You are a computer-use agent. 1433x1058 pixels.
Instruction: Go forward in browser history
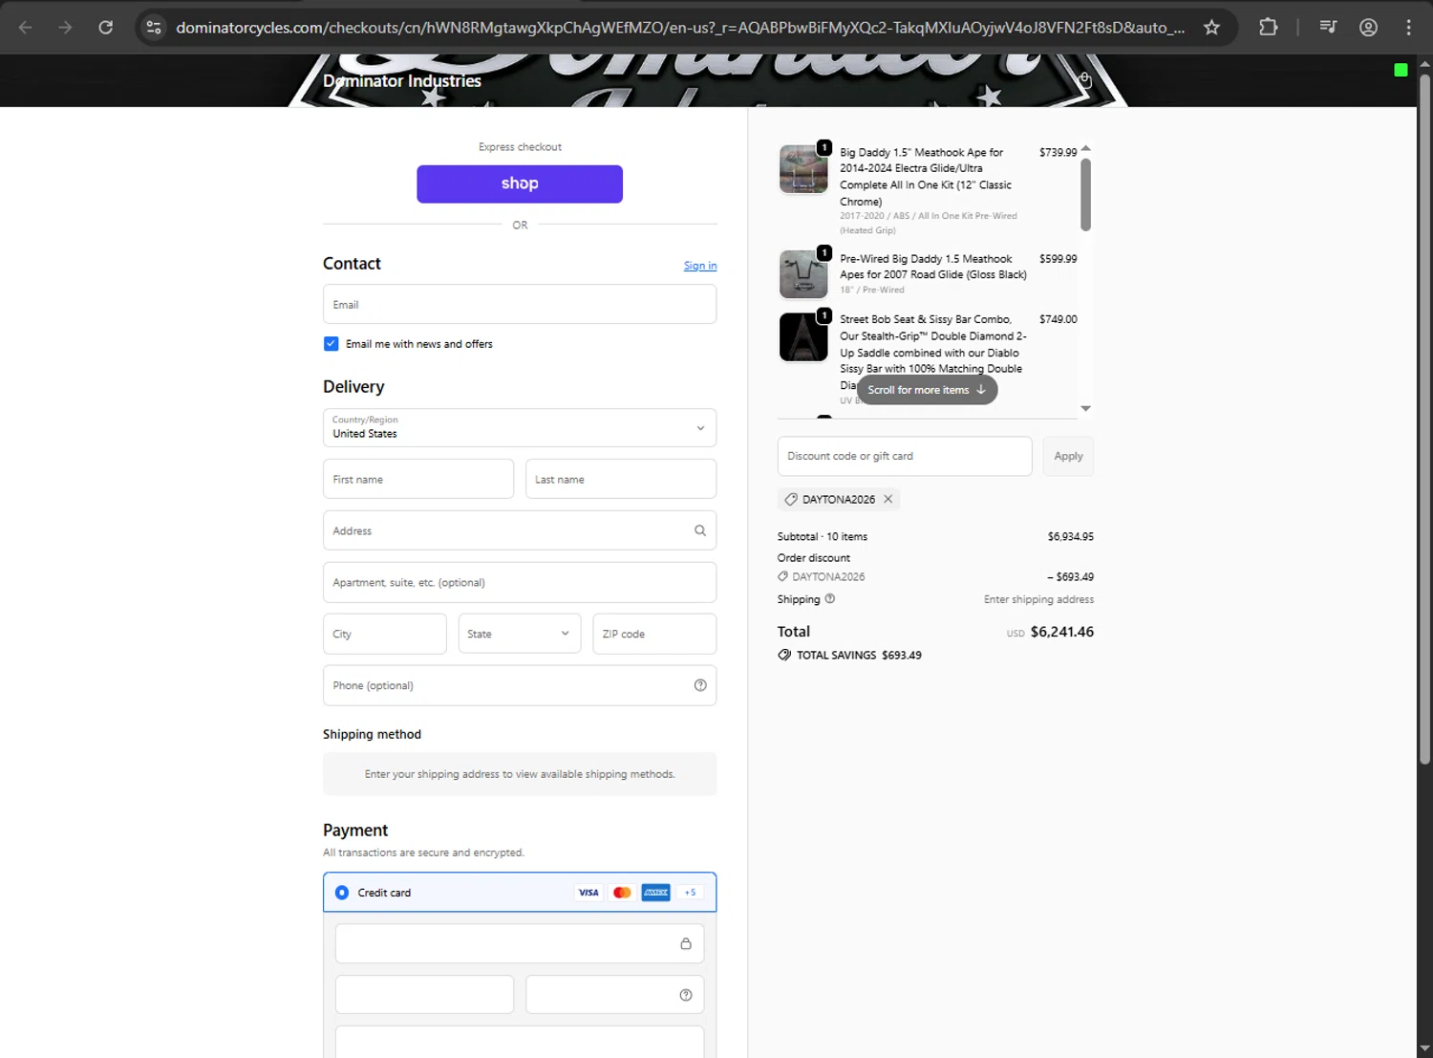point(65,28)
